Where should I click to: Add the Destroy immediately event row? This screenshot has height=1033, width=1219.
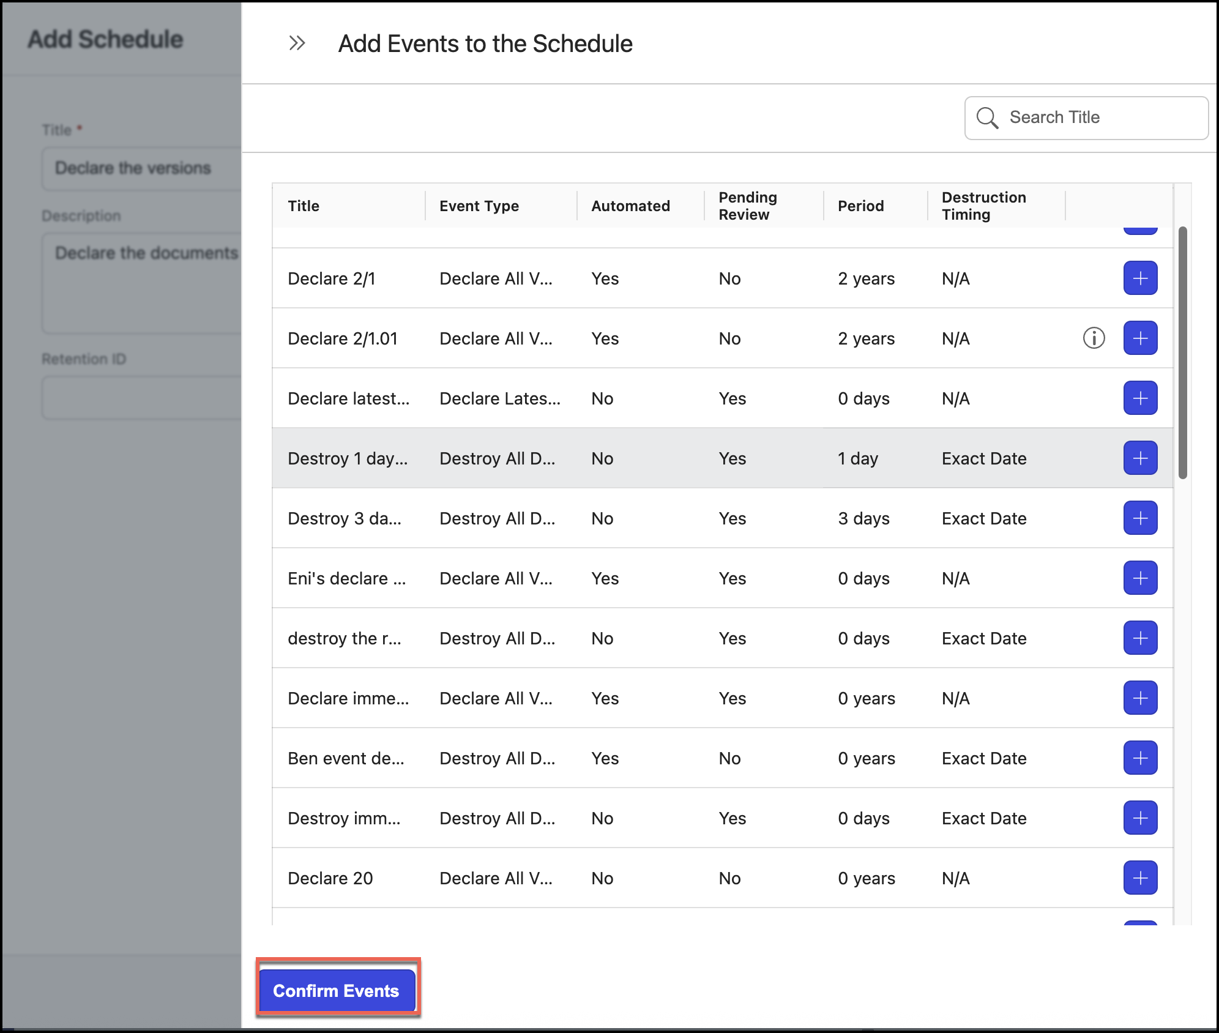(x=1139, y=818)
